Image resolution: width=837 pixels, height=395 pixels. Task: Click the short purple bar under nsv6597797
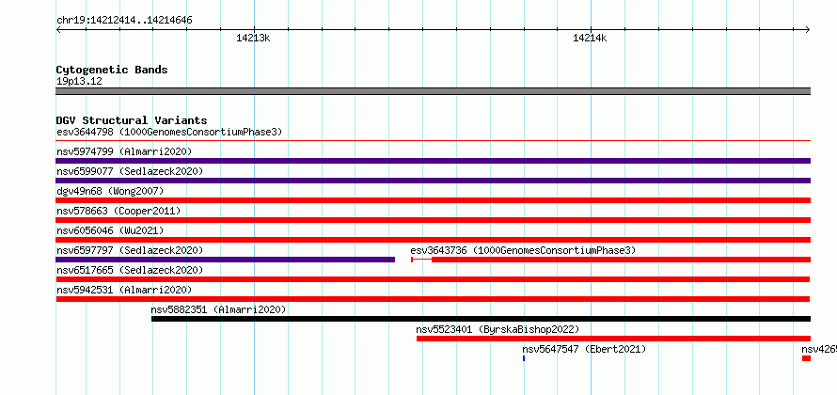tap(226, 260)
